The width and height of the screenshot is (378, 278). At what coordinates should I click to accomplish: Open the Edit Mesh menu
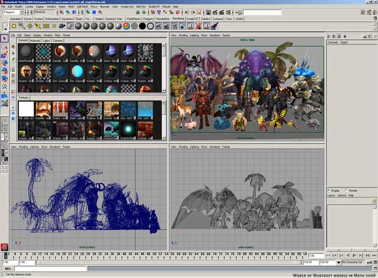(x=82, y=7)
